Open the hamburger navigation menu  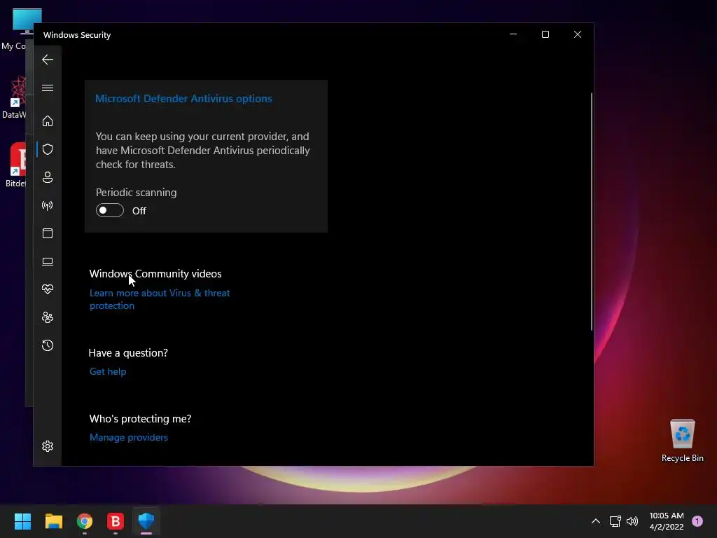coord(48,88)
